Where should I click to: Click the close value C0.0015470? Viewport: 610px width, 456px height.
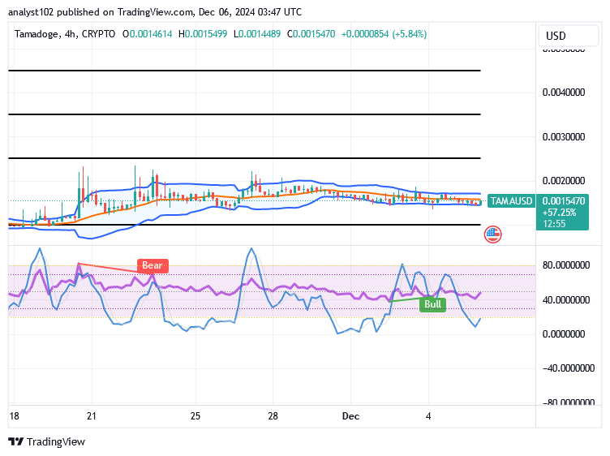(x=311, y=34)
